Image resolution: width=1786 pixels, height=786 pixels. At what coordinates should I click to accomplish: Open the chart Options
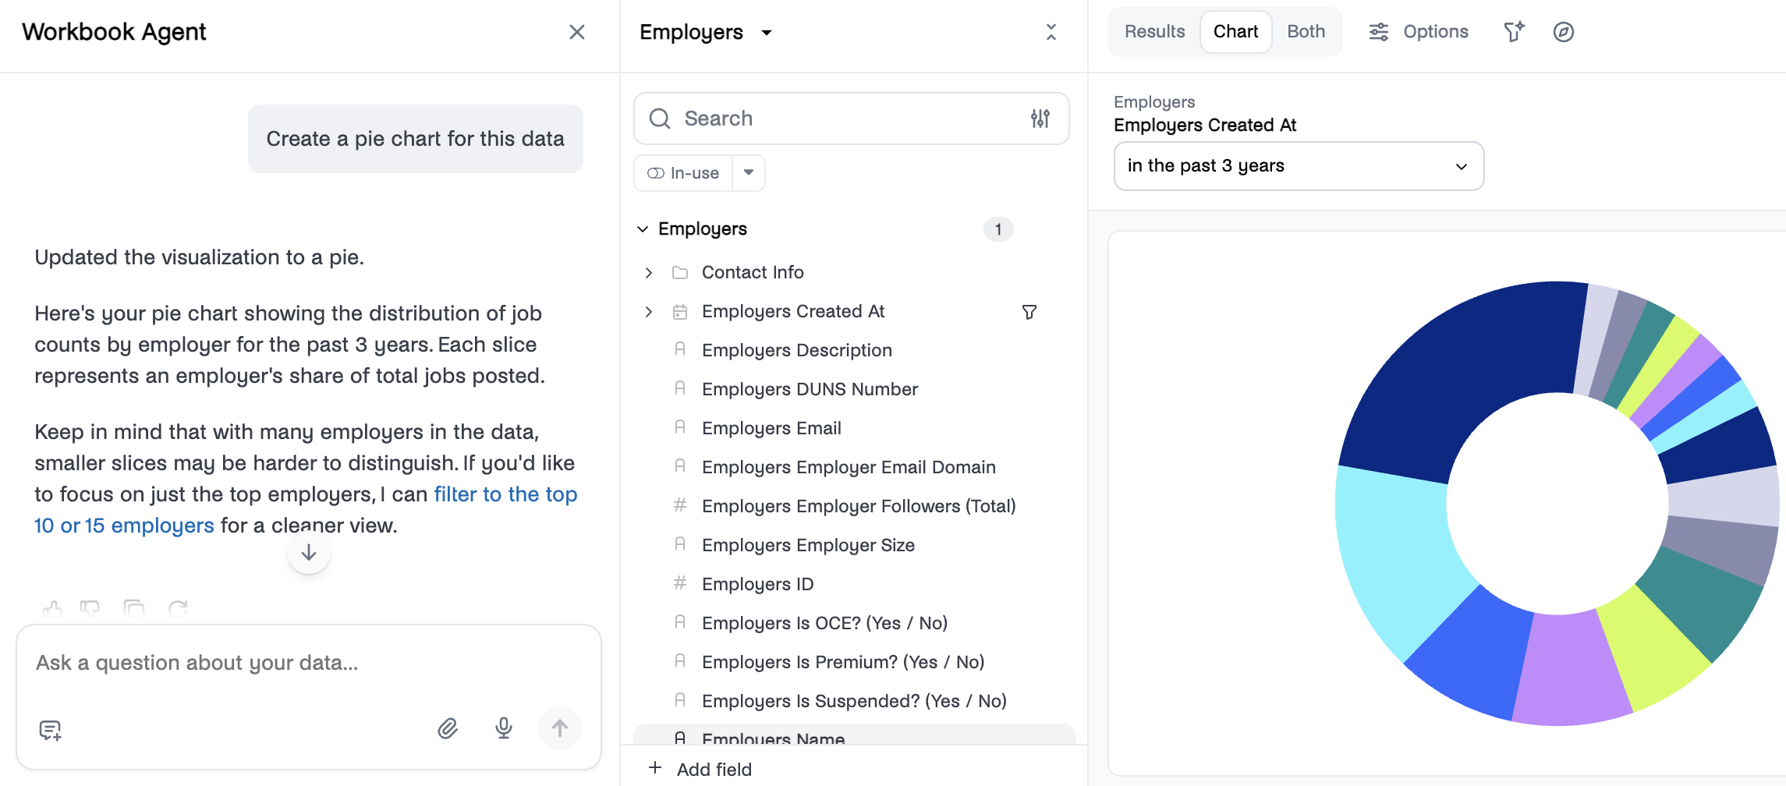pyautogui.click(x=1419, y=32)
